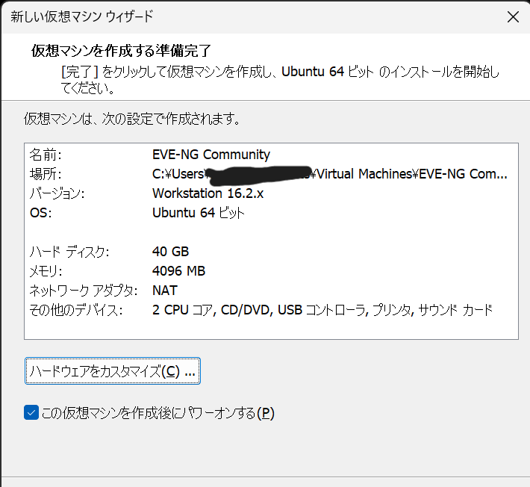Viewport: 530px width, 487px height.
Task: Click the network adapter value 'NAT'
Action: pos(165,291)
